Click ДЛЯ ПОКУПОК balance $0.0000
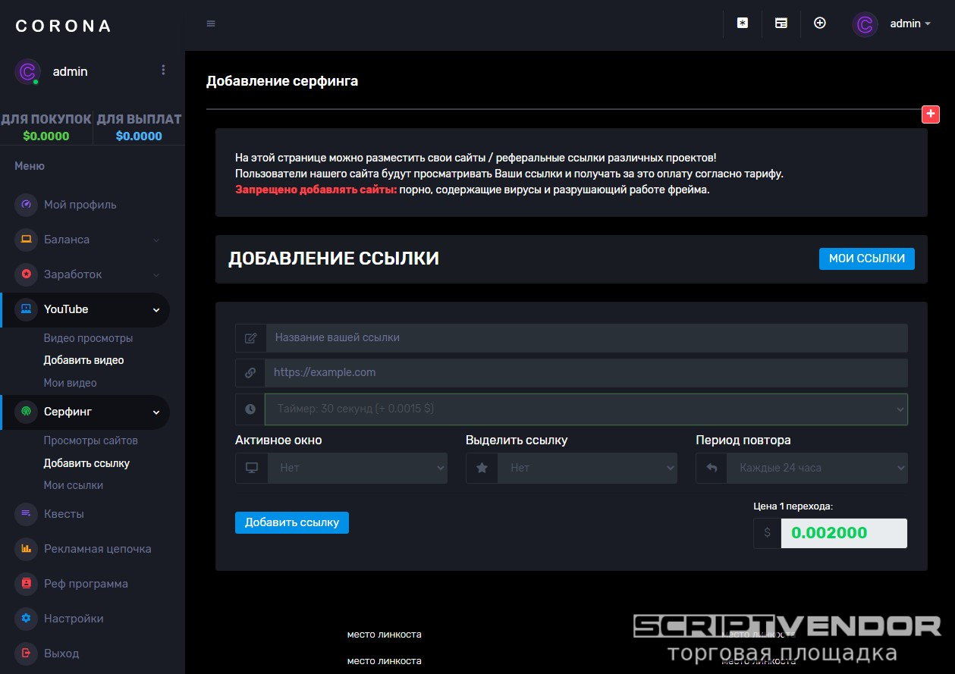 46,136
